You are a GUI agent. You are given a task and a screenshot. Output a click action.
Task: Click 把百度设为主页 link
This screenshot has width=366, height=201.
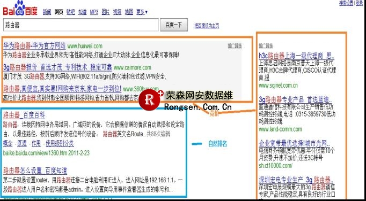(x=207, y=26)
